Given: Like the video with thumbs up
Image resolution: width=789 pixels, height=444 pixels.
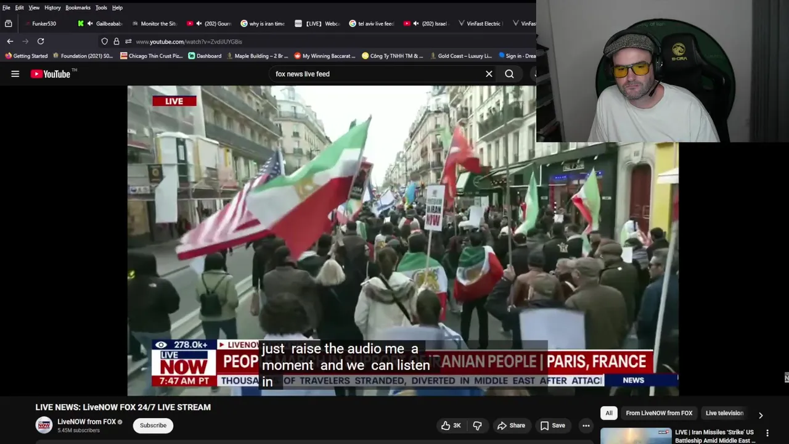Looking at the screenshot, I should (x=451, y=425).
